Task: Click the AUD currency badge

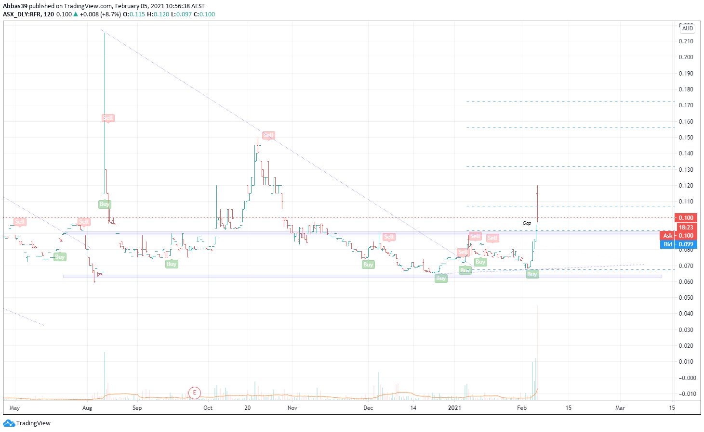Action: click(688, 28)
